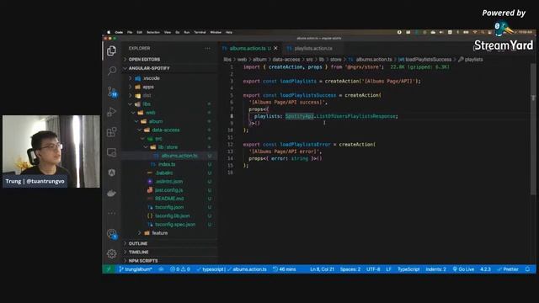This screenshot has height=303, width=539.
Task: Expand the apps folder
Action: 148,87
